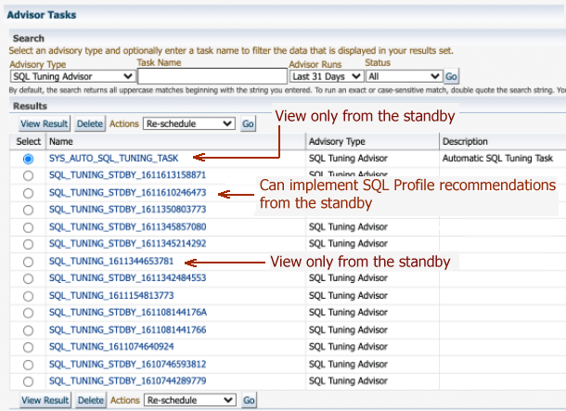566x411 pixels.
Task: Select radio for SQL_TUNING_STDBY_1611345857080
Action: pos(28,227)
